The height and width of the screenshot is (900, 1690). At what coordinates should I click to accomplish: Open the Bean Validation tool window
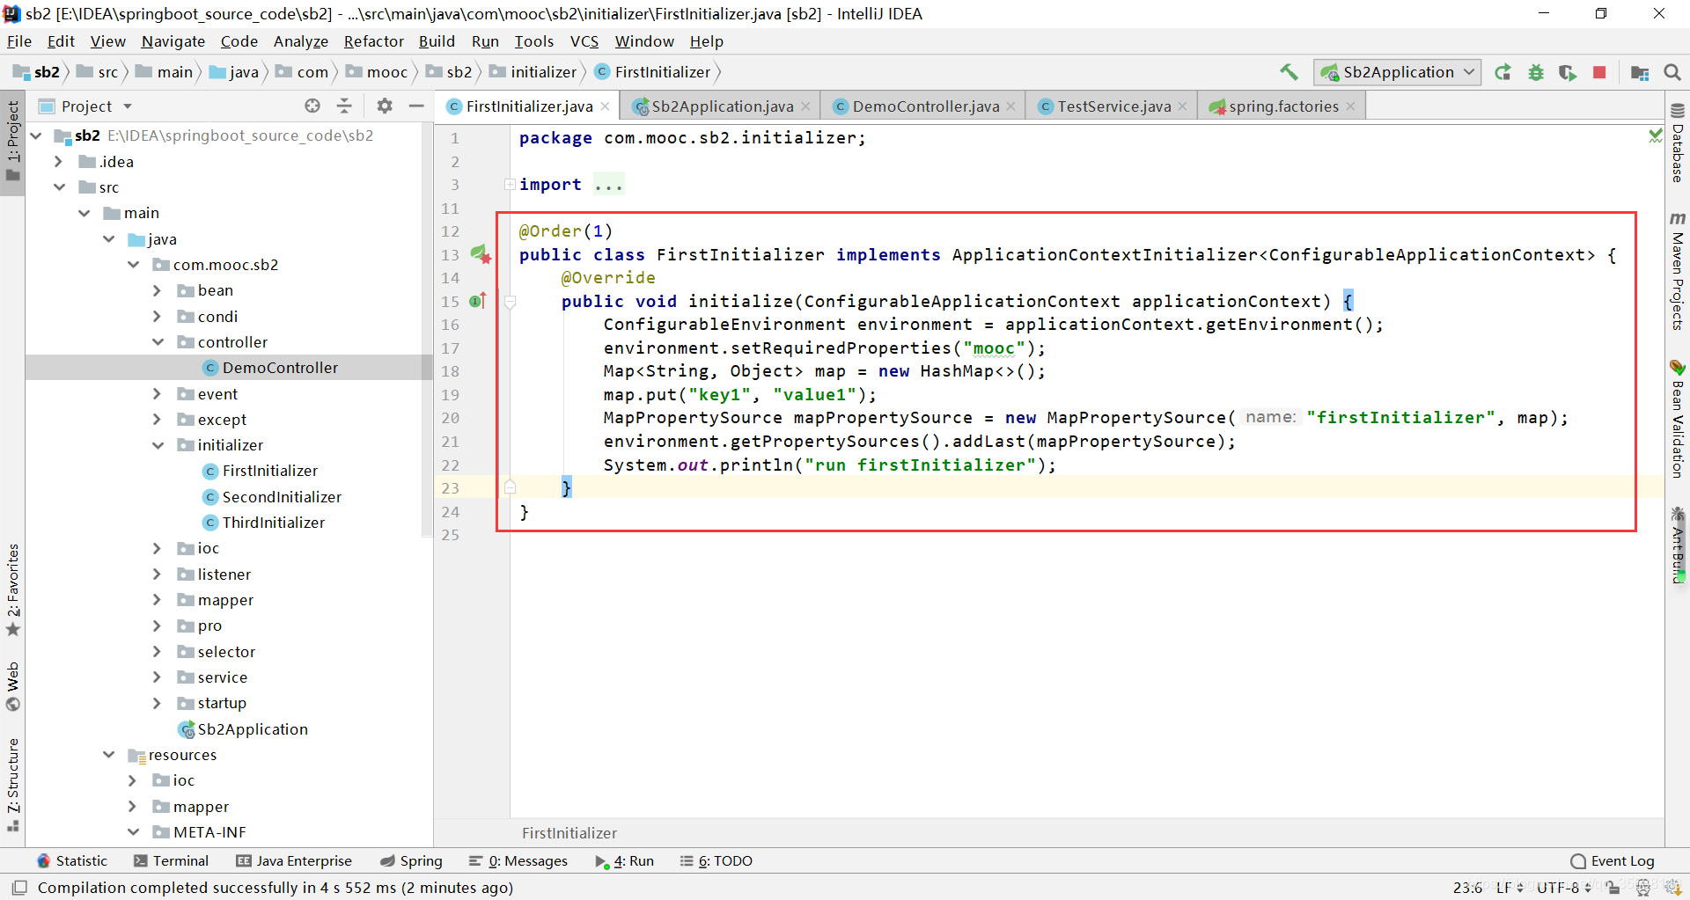[x=1678, y=419]
